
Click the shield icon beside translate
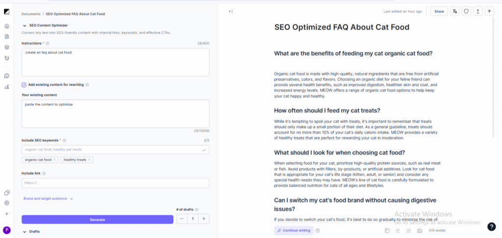pos(466,11)
